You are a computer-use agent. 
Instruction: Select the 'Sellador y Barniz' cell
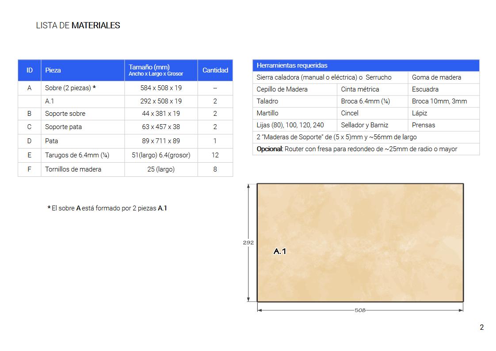click(x=364, y=125)
